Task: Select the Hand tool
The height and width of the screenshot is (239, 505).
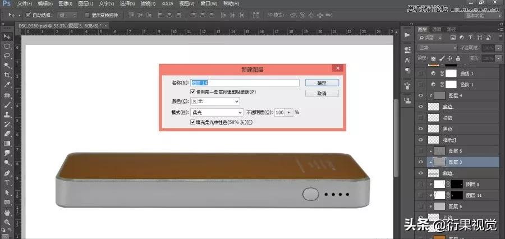Action: click(7, 213)
